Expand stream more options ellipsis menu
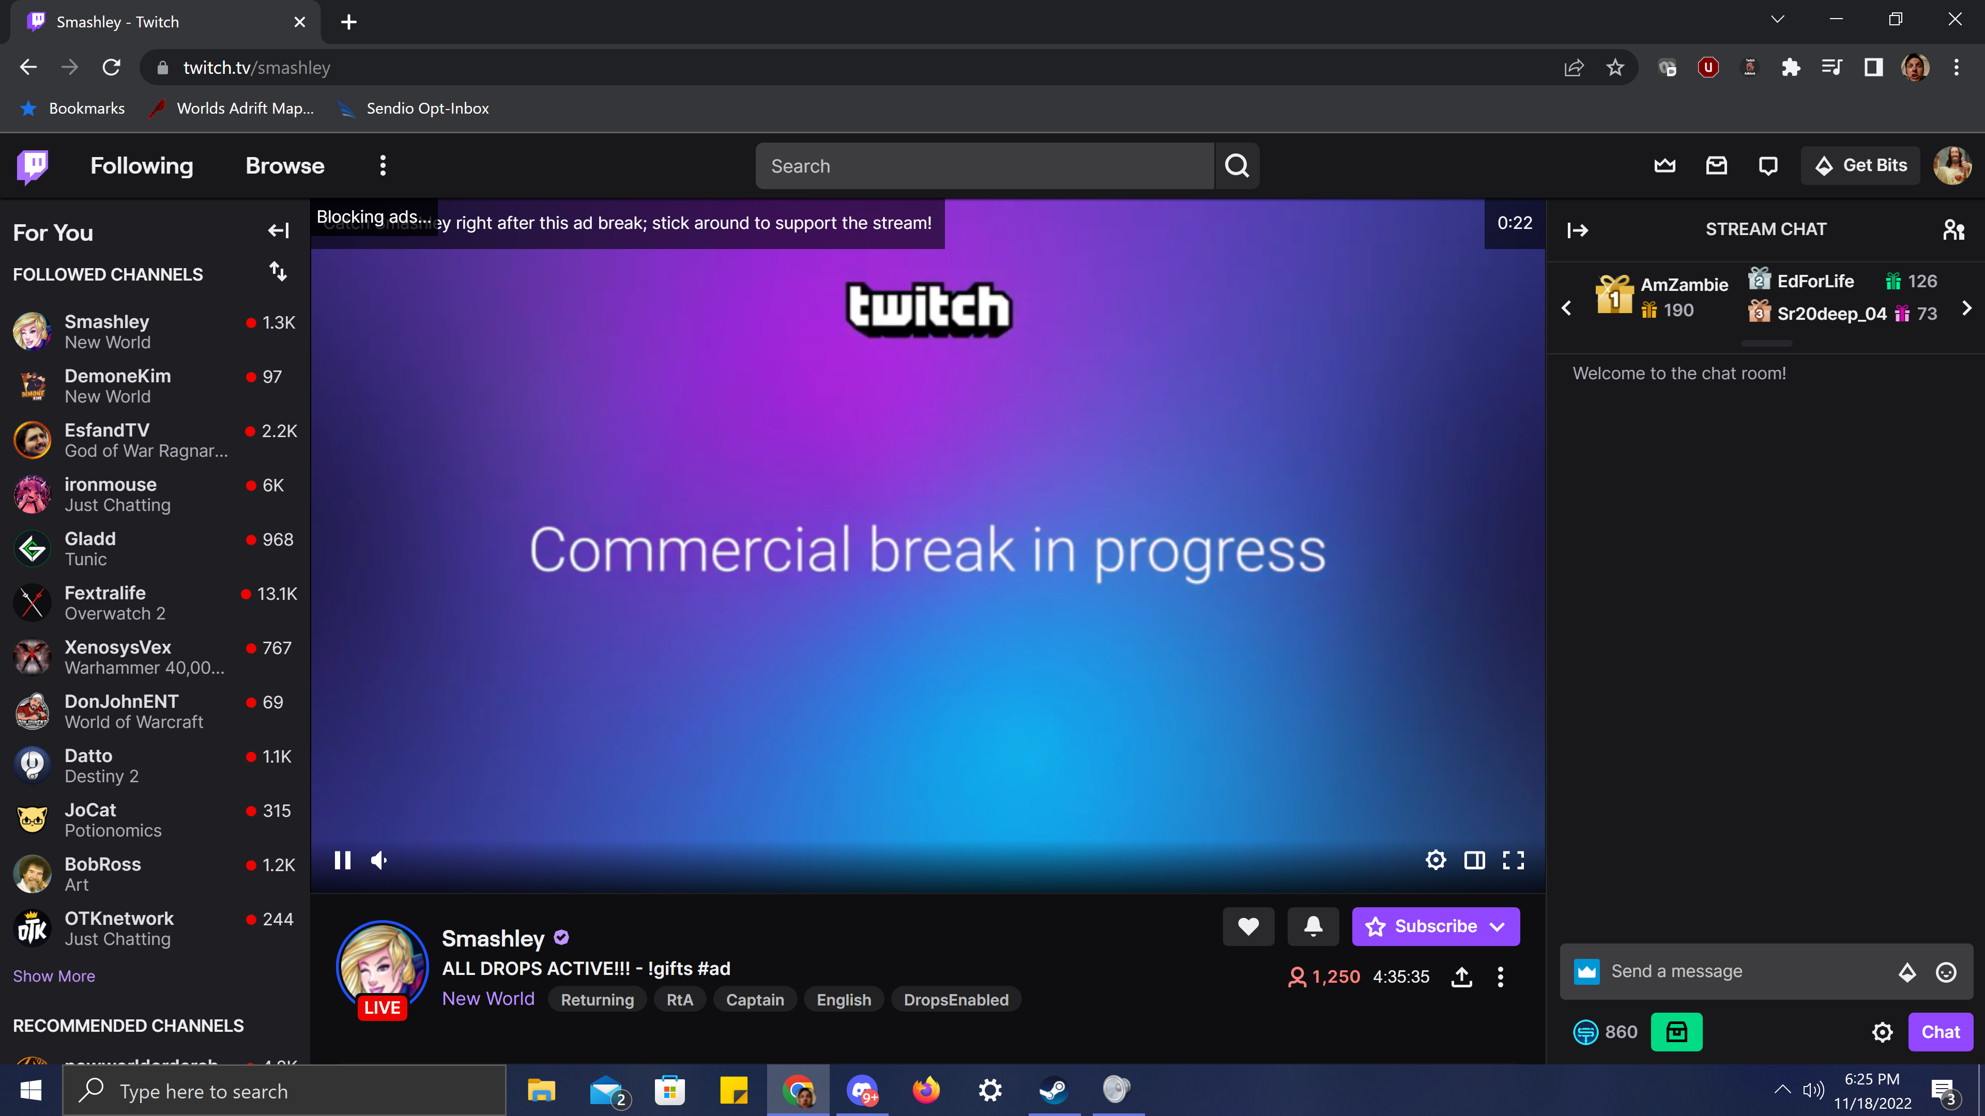The height and width of the screenshot is (1116, 1985). tap(1501, 977)
